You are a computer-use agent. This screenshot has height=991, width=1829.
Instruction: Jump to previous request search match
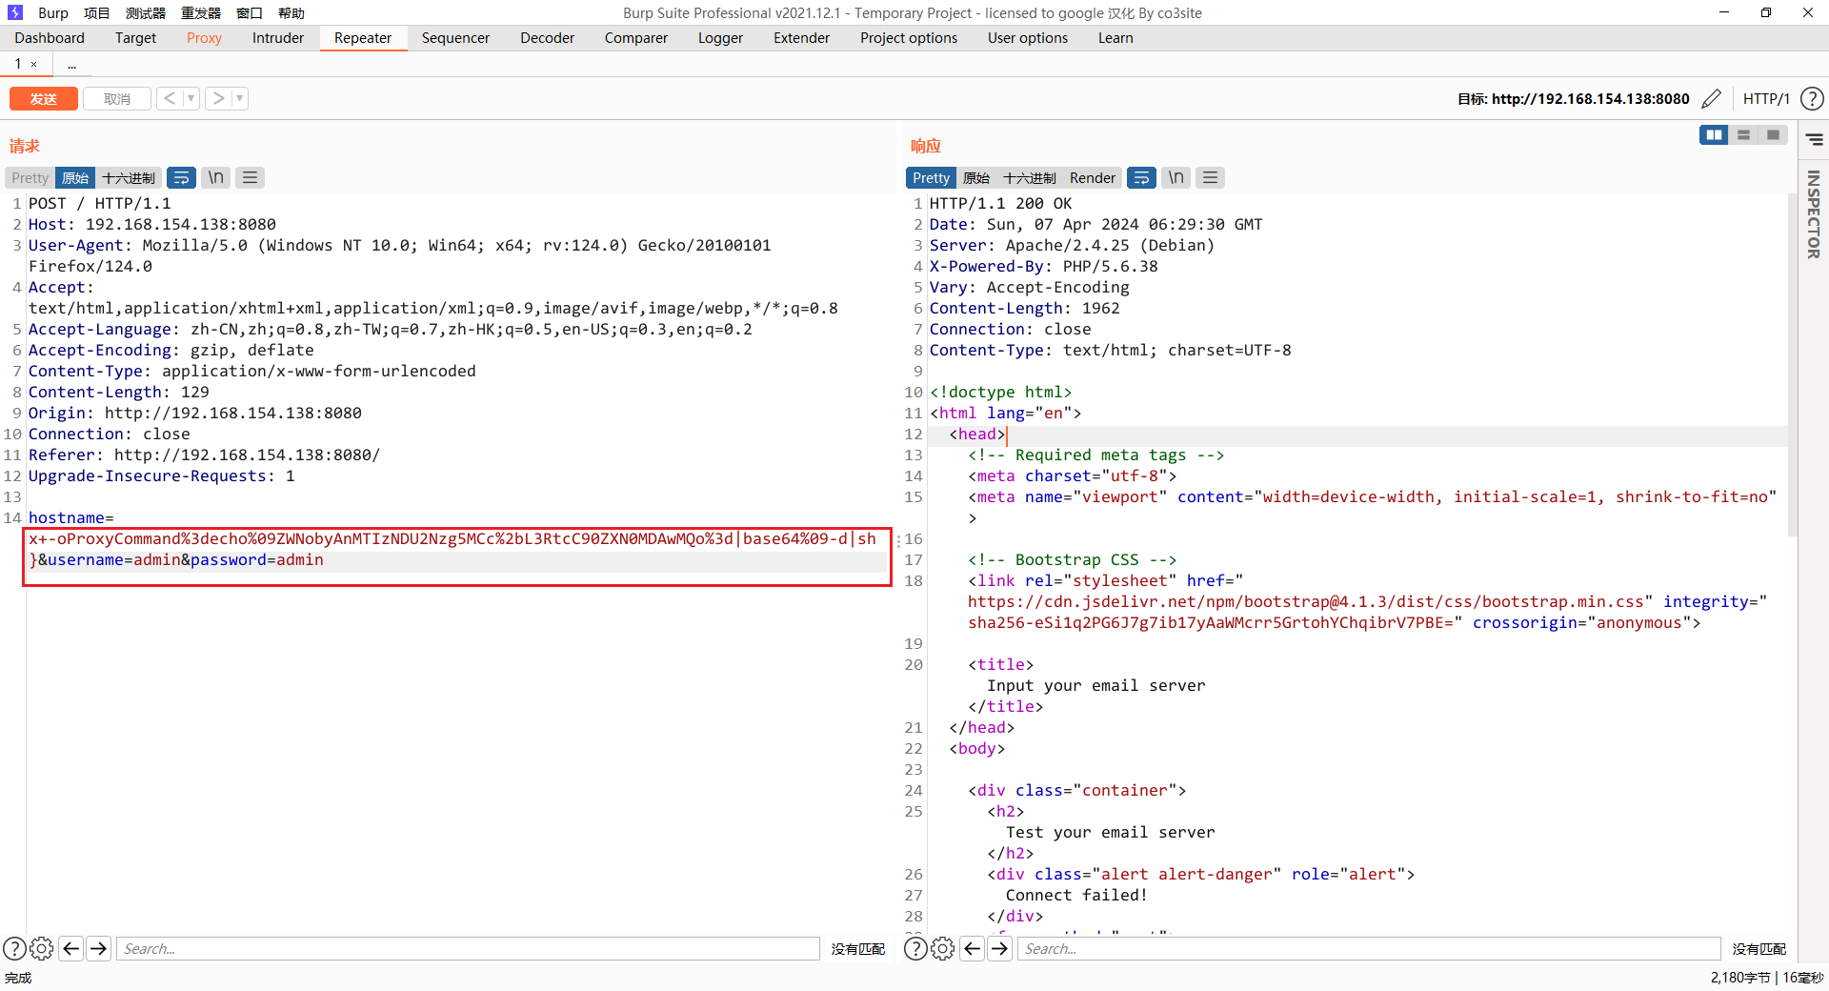click(x=70, y=948)
